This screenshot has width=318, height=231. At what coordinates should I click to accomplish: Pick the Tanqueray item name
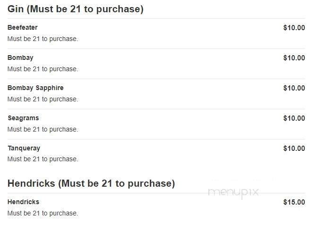click(x=24, y=148)
